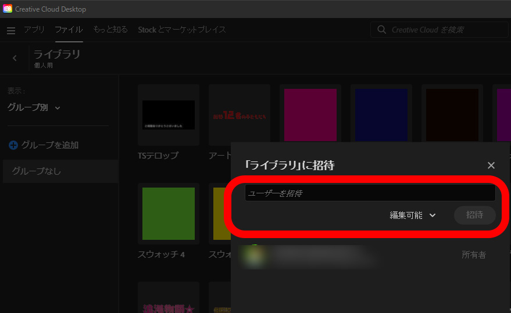Open the TSテロップ thumbnail
The height and width of the screenshot is (313, 511).
pos(169,115)
